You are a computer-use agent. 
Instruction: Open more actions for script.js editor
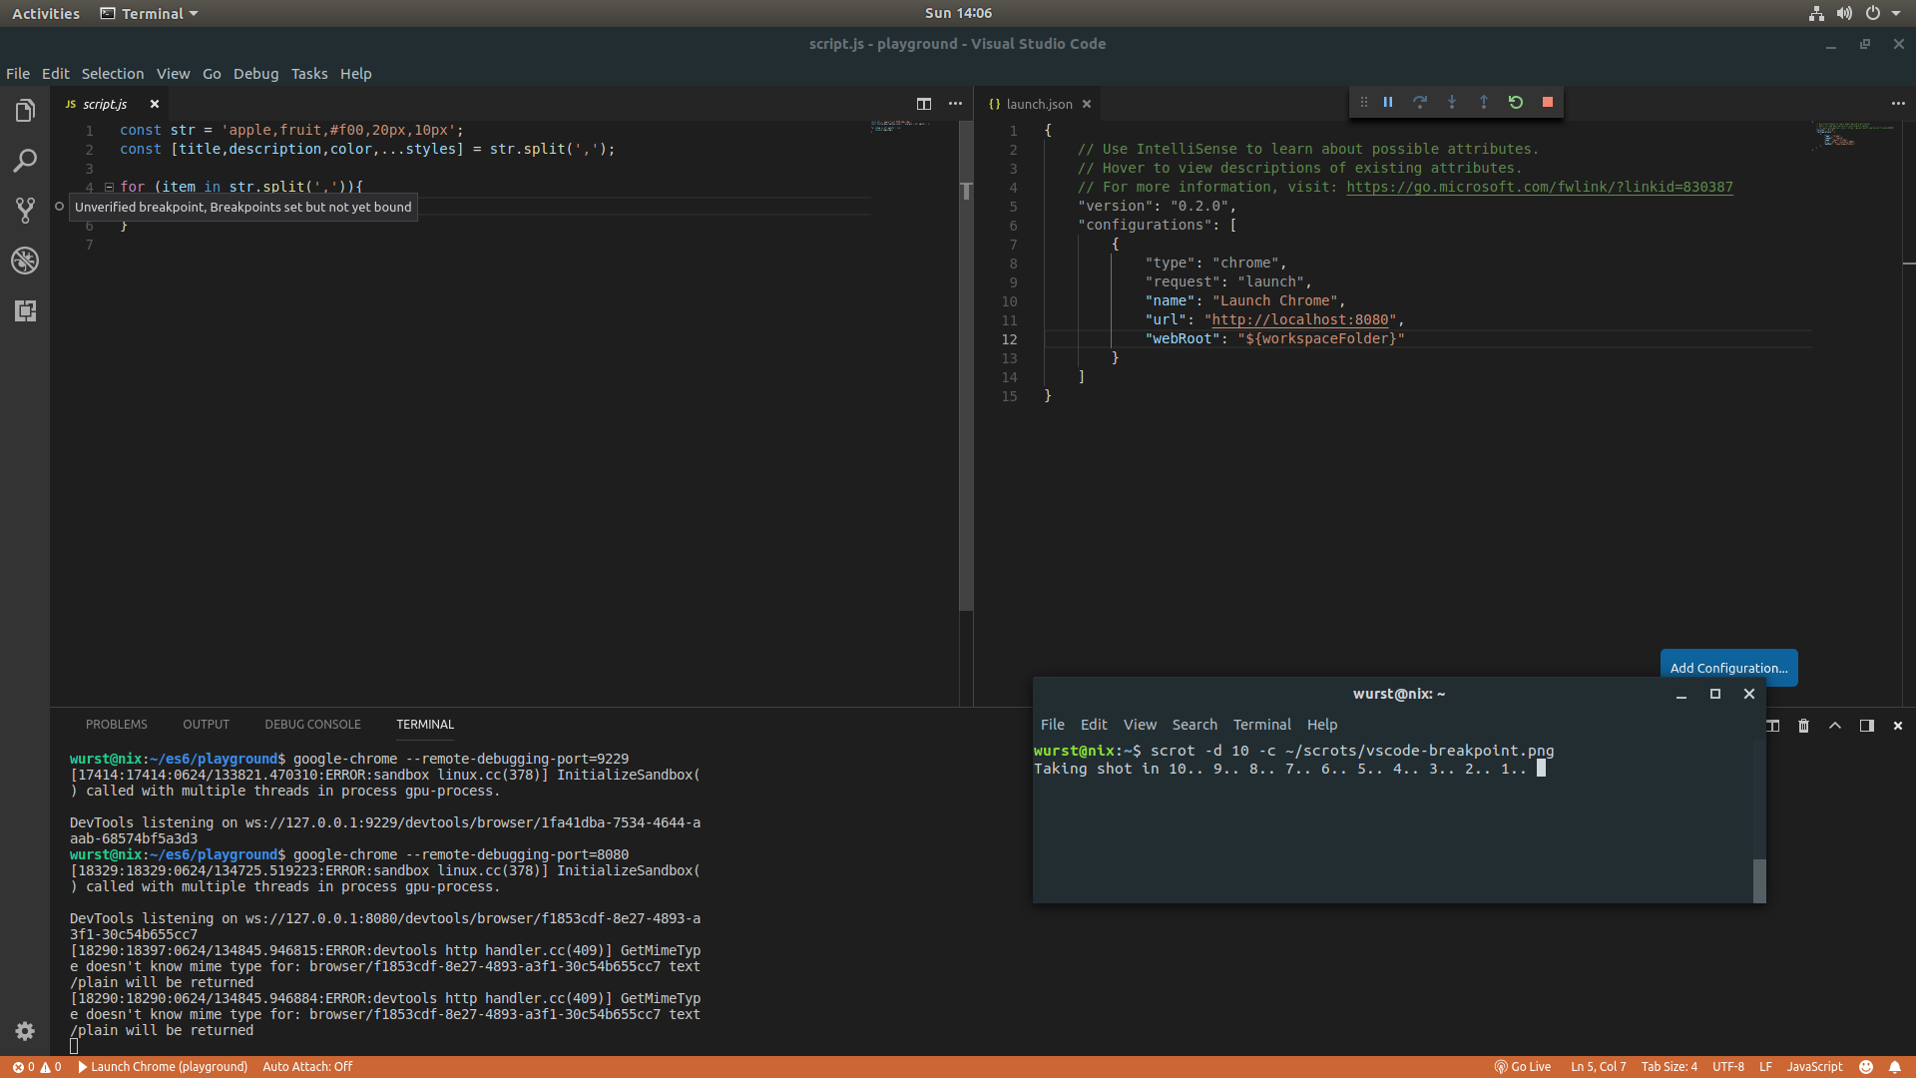pos(955,104)
